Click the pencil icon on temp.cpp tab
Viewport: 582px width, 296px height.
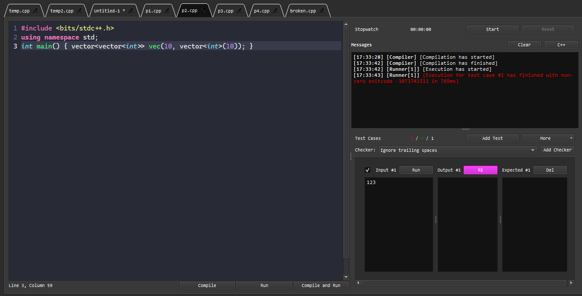[x=35, y=11]
